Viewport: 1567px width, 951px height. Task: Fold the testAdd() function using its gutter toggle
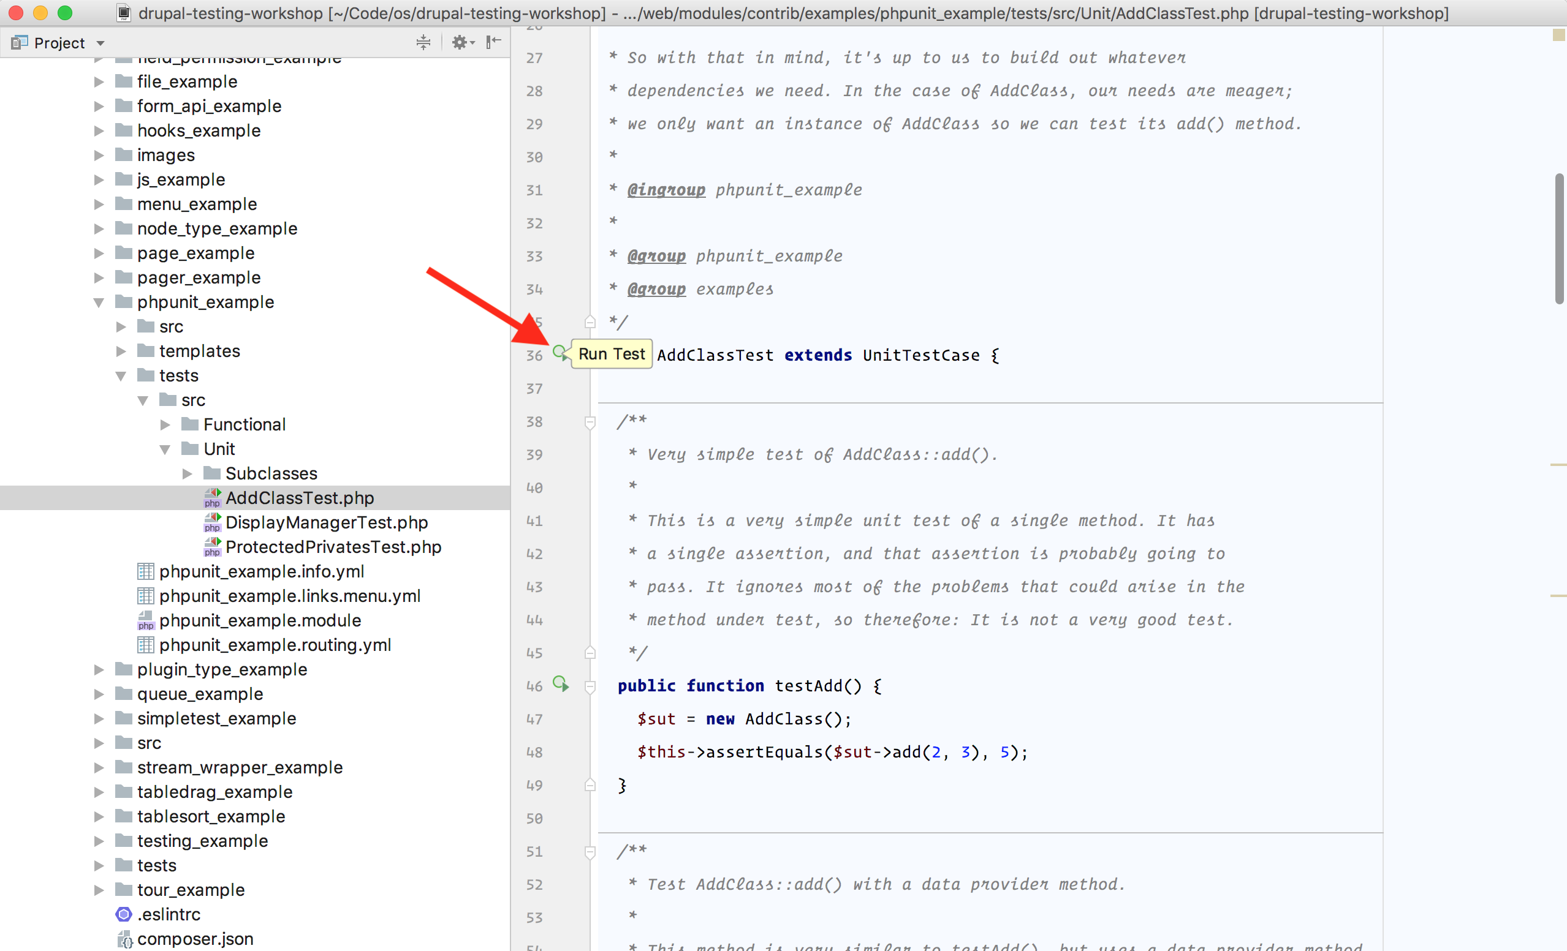tap(590, 686)
